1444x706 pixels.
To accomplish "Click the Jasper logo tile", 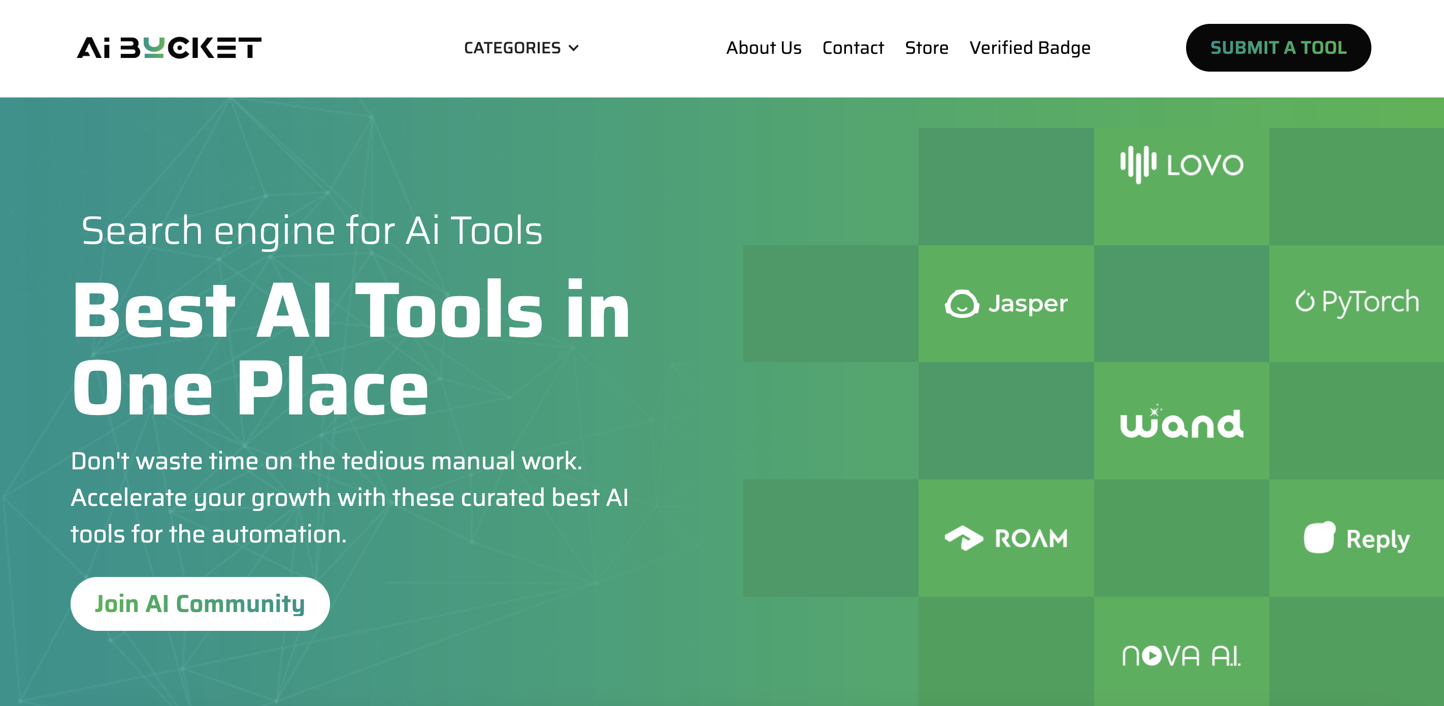I will click(x=1006, y=303).
